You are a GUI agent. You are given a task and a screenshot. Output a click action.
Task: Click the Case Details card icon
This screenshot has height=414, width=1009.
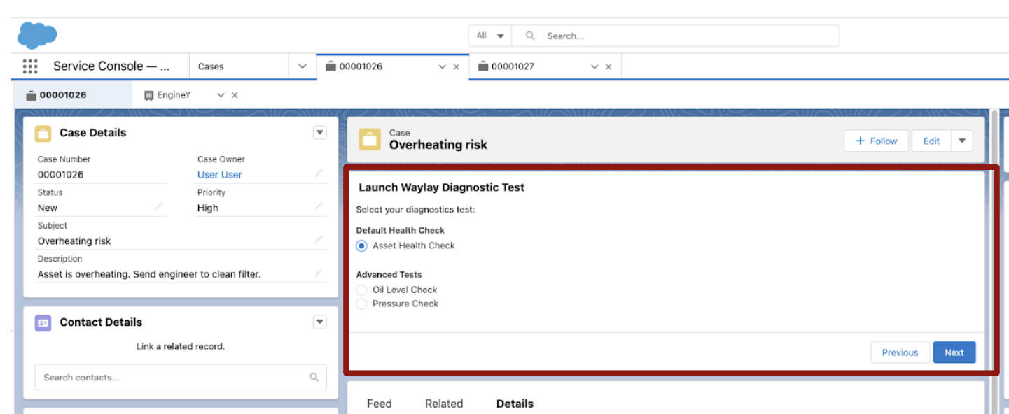(43, 133)
